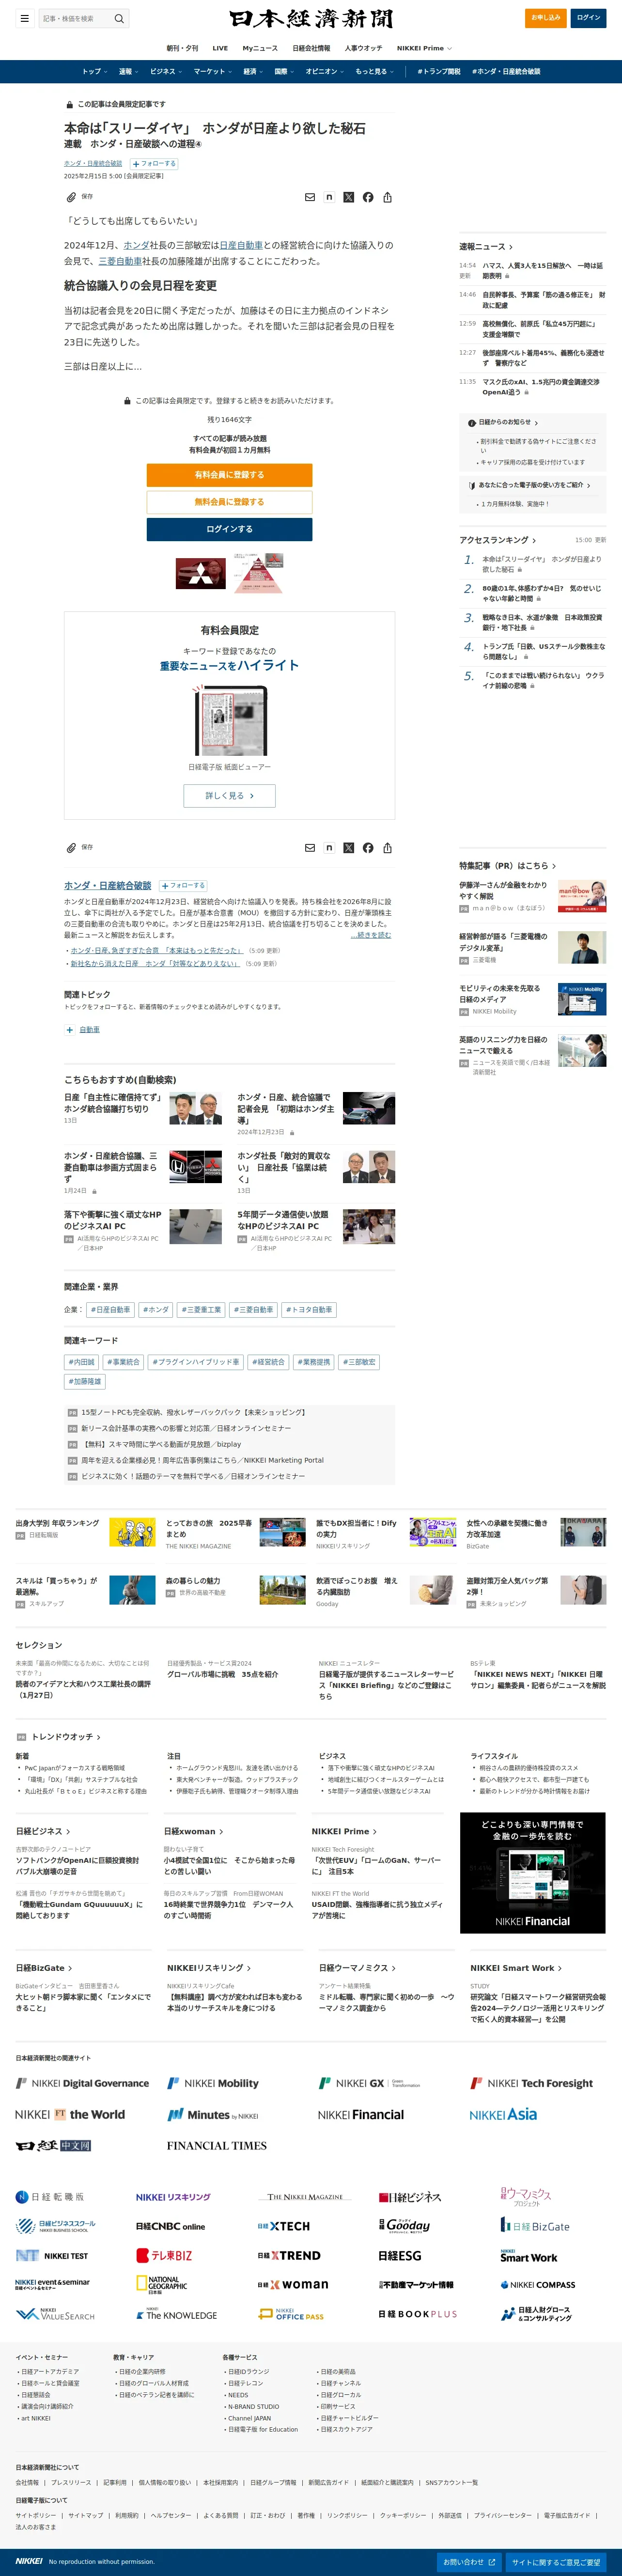The height and width of the screenshot is (2576, 622).
Task: Click the Mitsubishi logo article thumbnail
Action: click(x=201, y=573)
